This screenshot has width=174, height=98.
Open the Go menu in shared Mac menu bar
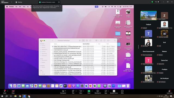click(28, 7)
